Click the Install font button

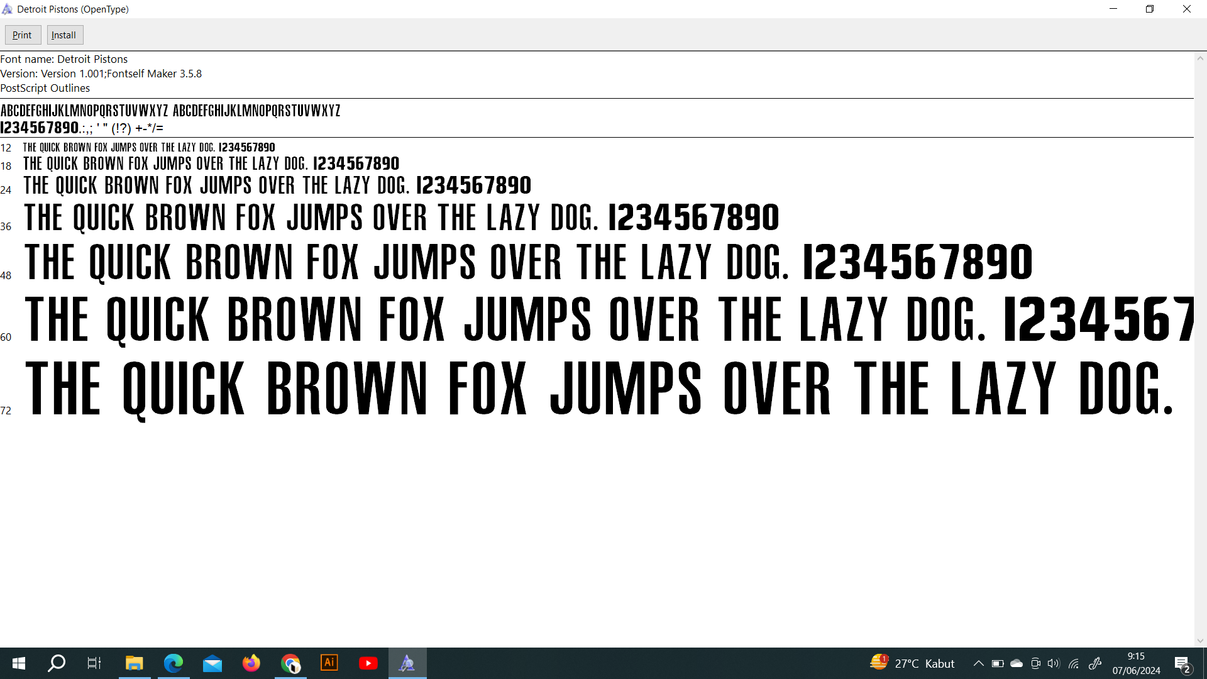[x=64, y=35]
